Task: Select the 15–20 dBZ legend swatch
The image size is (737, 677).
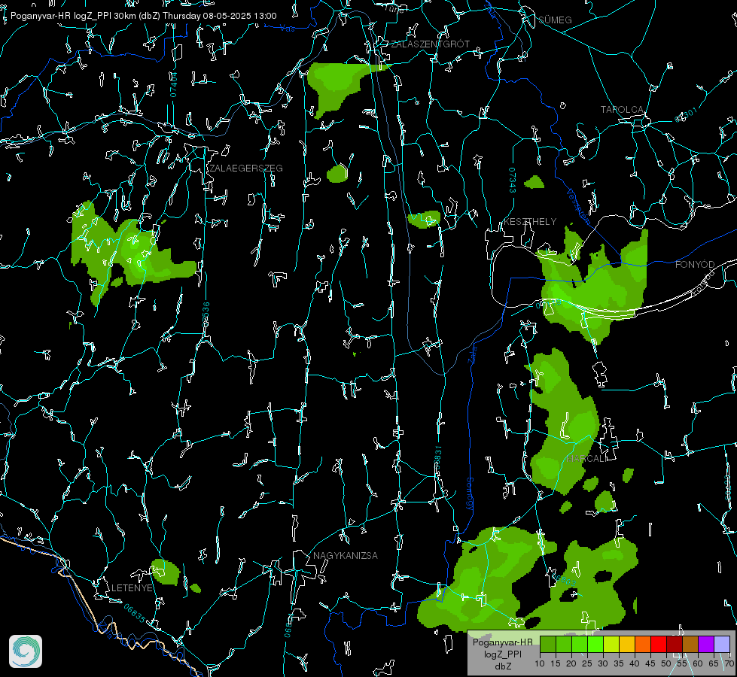Action: point(564,644)
